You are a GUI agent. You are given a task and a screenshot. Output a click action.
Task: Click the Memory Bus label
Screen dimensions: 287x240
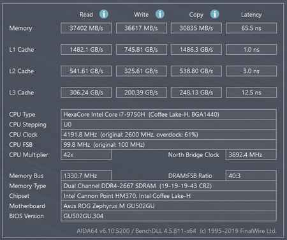tap(26, 176)
